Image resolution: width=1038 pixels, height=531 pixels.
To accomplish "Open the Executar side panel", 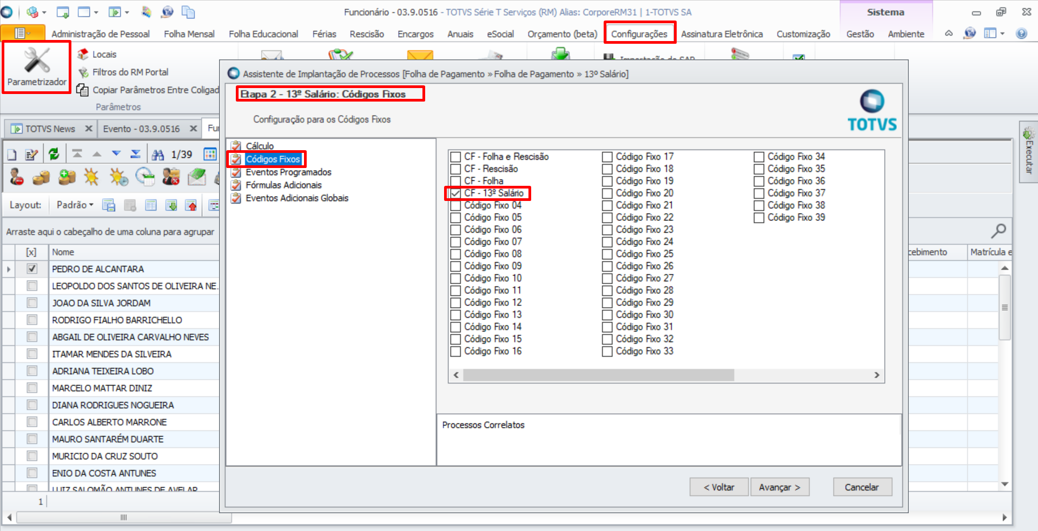I will point(1029,151).
